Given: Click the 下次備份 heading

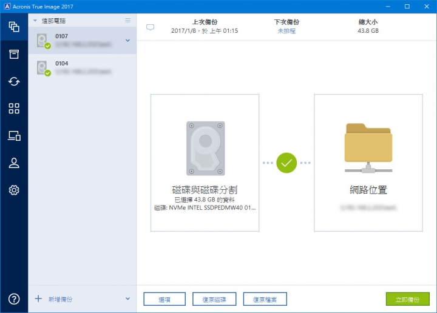Looking at the screenshot, I should click(286, 22).
